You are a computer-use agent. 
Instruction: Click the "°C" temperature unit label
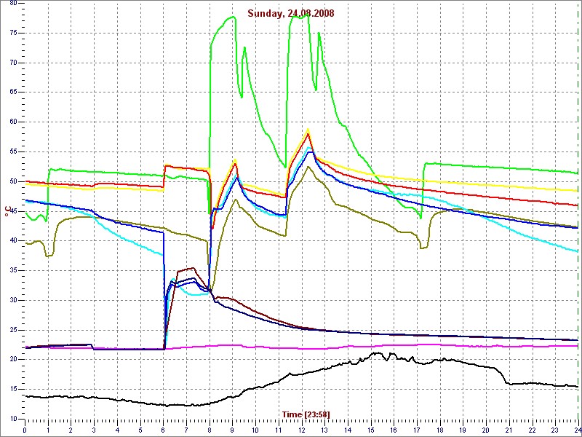(7, 210)
